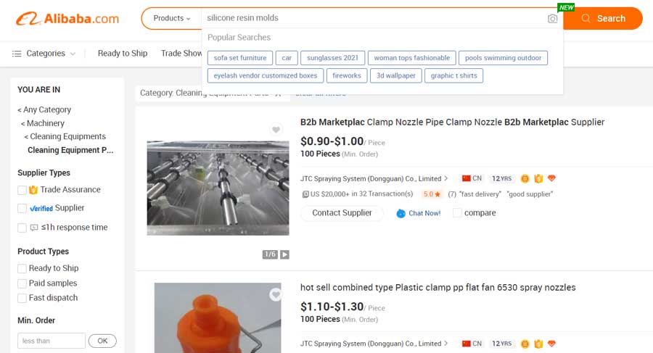Screen dimensions: 653x353
Task: Check the ≤1h response time filter
Action: (x=22, y=228)
